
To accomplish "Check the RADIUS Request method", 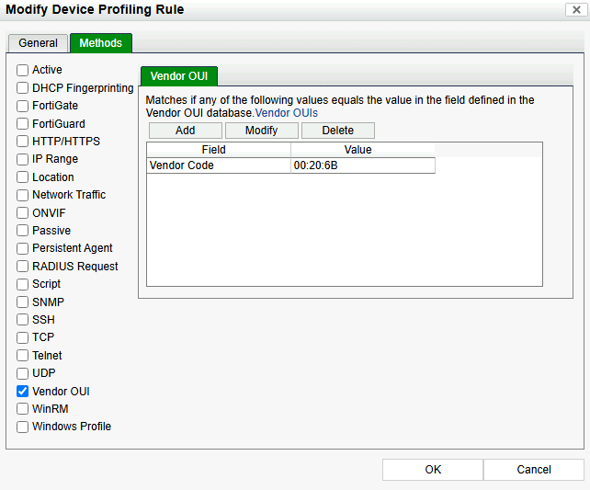I will pyautogui.click(x=23, y=267).
